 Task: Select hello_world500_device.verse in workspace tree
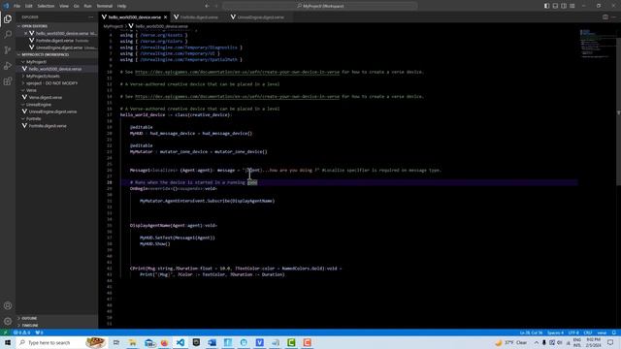(x=56, y=69)
